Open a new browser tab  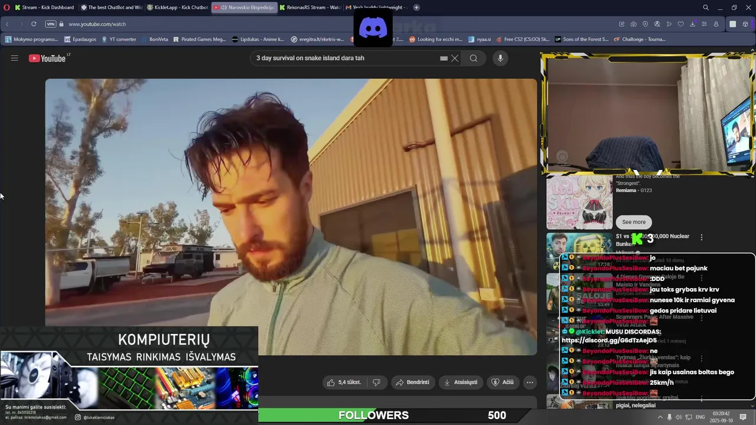tap(416, 8)
